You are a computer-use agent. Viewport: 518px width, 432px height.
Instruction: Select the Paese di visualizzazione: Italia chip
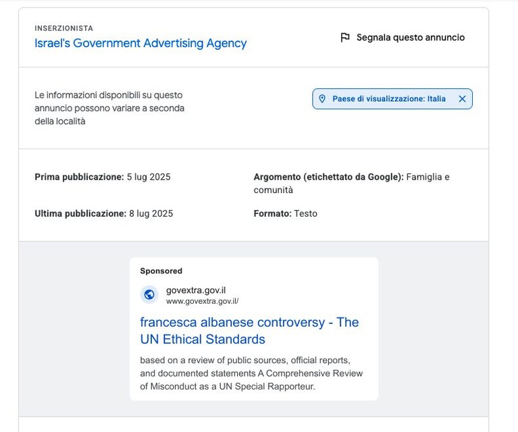point(392,99)
